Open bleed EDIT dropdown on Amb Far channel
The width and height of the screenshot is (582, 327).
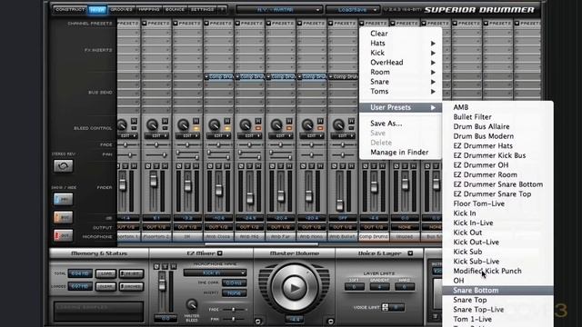click(x=281, y=136)
